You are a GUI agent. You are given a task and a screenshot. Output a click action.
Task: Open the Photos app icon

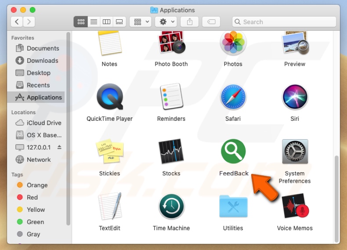pos(233,43)
